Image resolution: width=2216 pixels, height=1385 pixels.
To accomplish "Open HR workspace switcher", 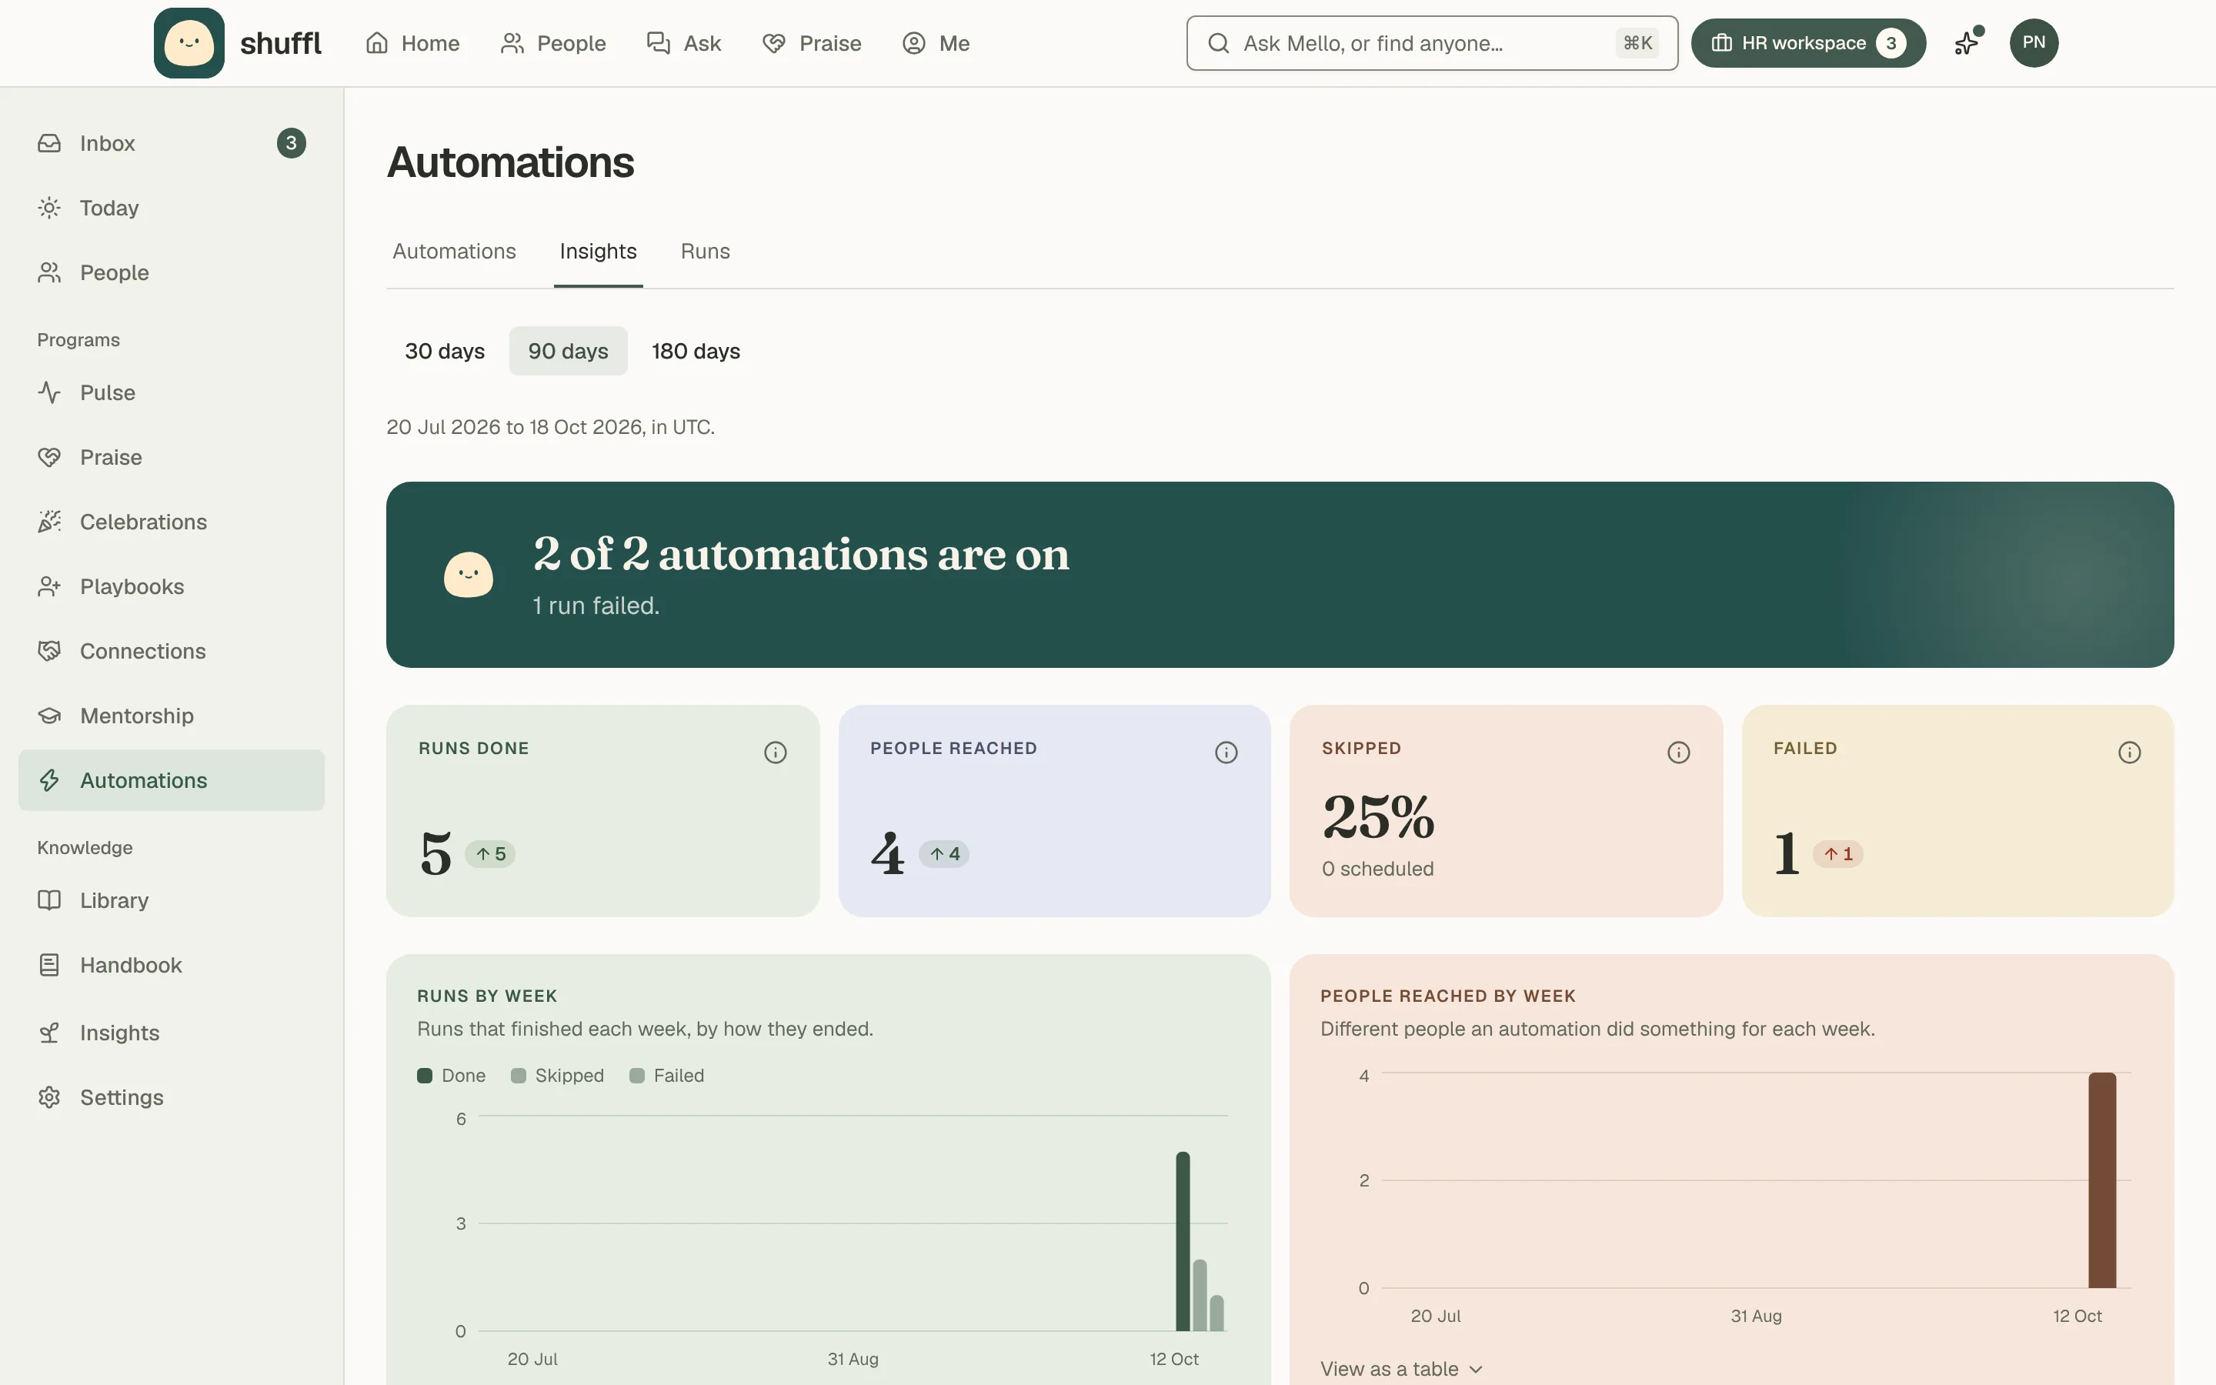I will tap(1807, 43).
